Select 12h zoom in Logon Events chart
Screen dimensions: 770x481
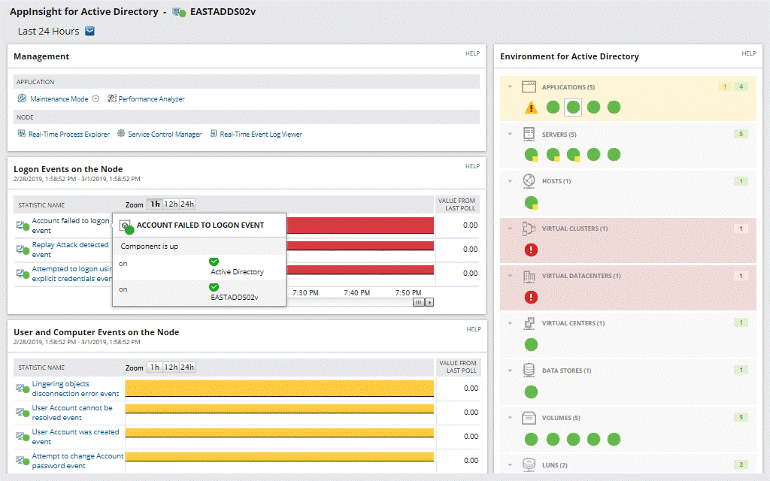coord(171,204)
